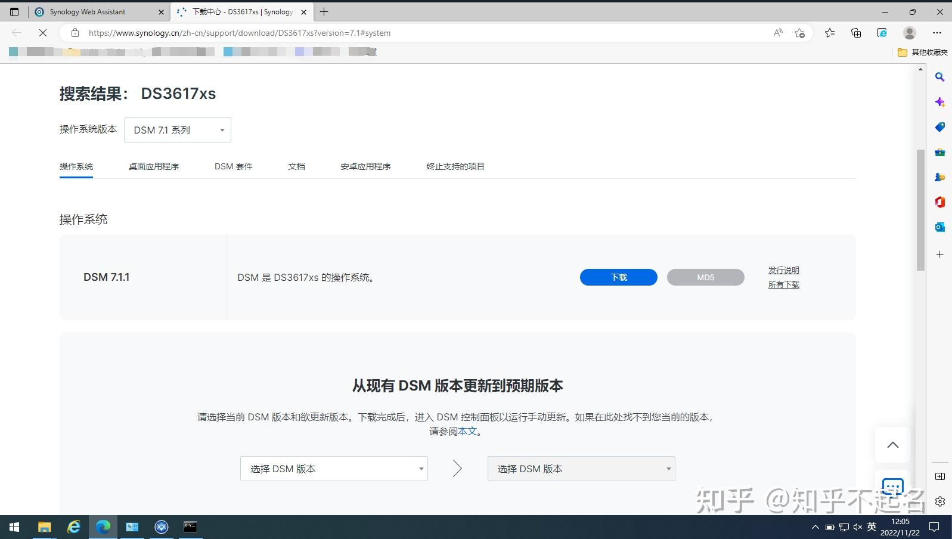Click the scrollbar up arrow
Image resolution: width=952 pixels, height=539 pixels.
coord(920,69)
